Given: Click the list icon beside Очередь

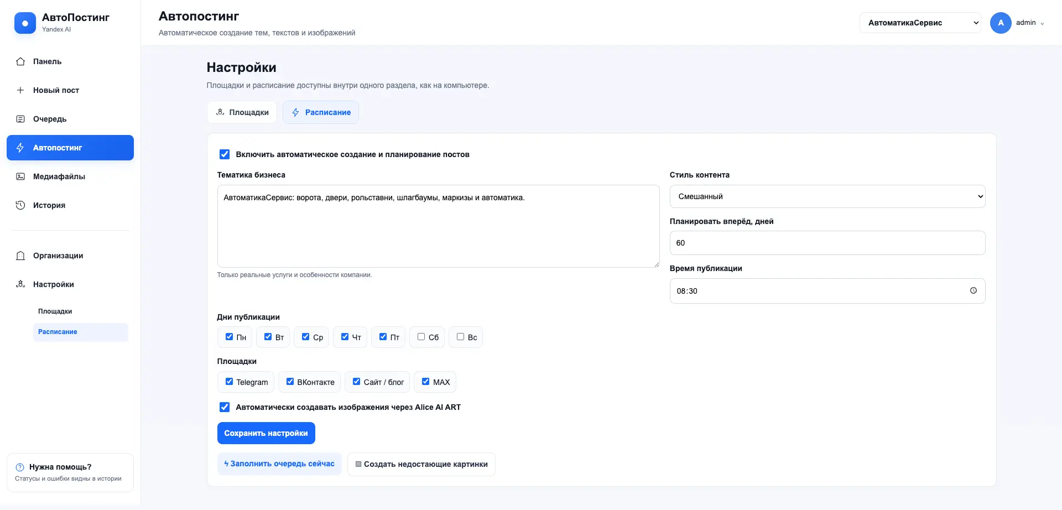Looking at the screenshot, I should (x=20, y=119).
